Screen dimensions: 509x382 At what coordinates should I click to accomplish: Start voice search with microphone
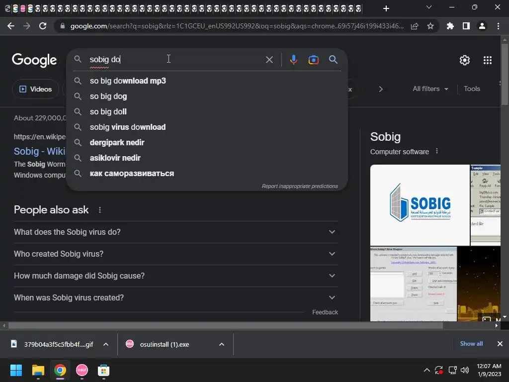tap(293, 60)
